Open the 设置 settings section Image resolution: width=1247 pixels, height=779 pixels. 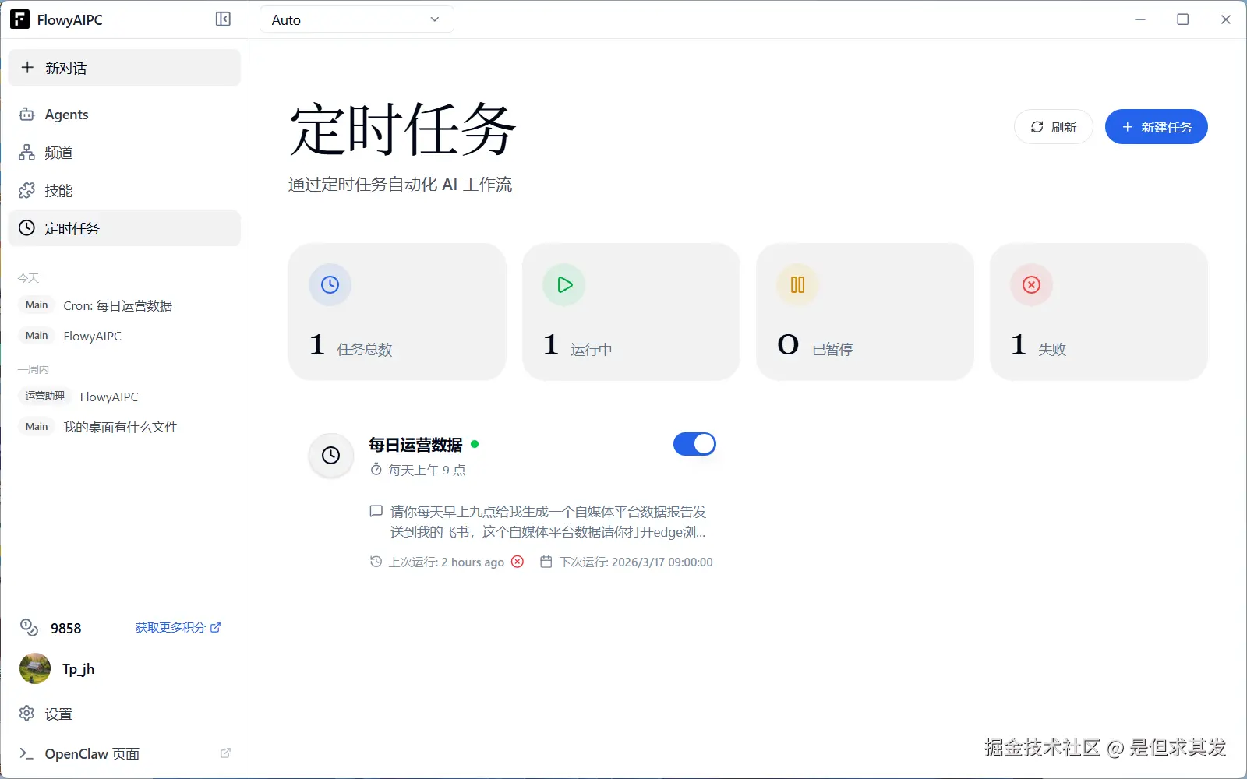pos(59,713)
